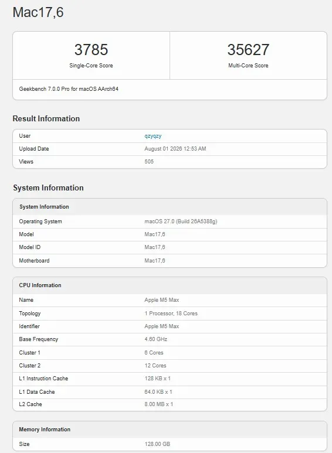Select the 3785 single-core score value
This screenshot has width=332, height=453.
tap(91, 49)
